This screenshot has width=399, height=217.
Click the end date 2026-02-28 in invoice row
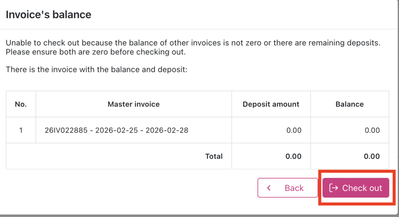click(x=167, y=130)
